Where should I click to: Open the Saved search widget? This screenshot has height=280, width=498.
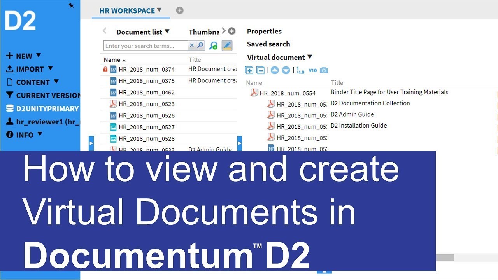tap(268, 44)
